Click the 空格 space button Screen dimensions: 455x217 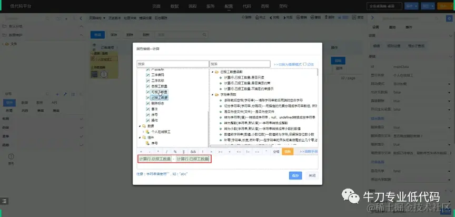[276, 152]
